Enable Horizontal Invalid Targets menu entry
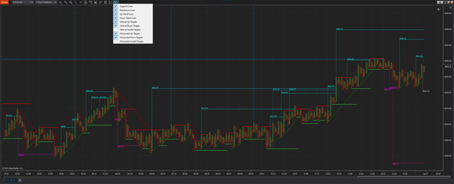 coord(133,41)
